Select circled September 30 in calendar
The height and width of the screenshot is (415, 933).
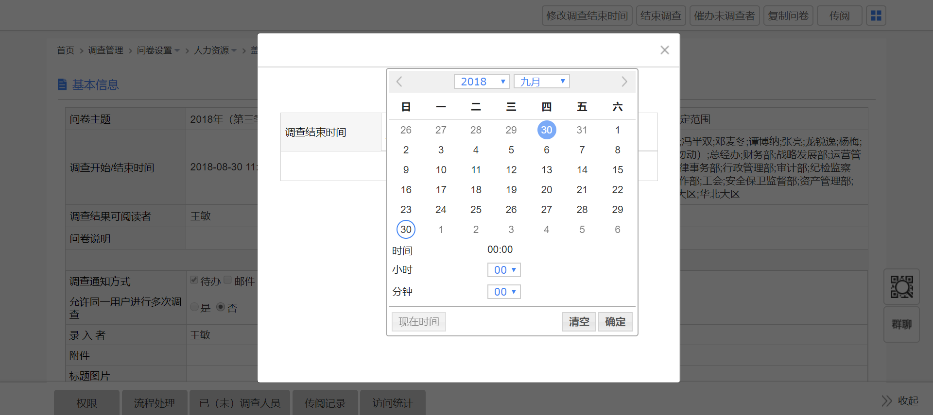pos(406,230)
